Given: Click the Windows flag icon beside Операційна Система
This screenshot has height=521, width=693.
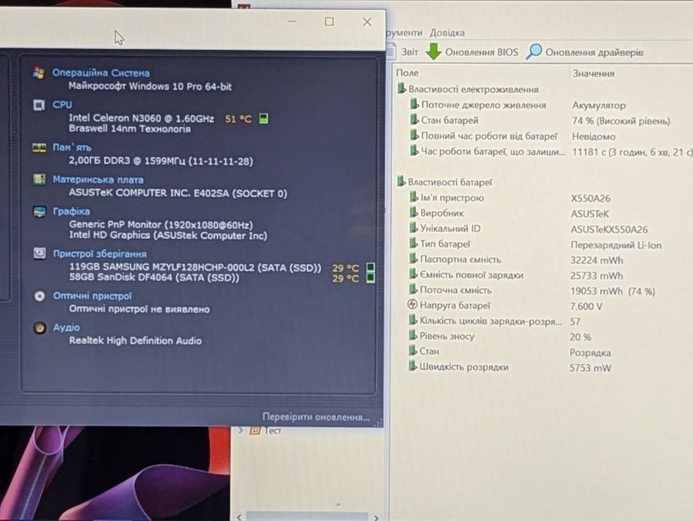Looking at the screenshot, I should [x=39, y=73].
